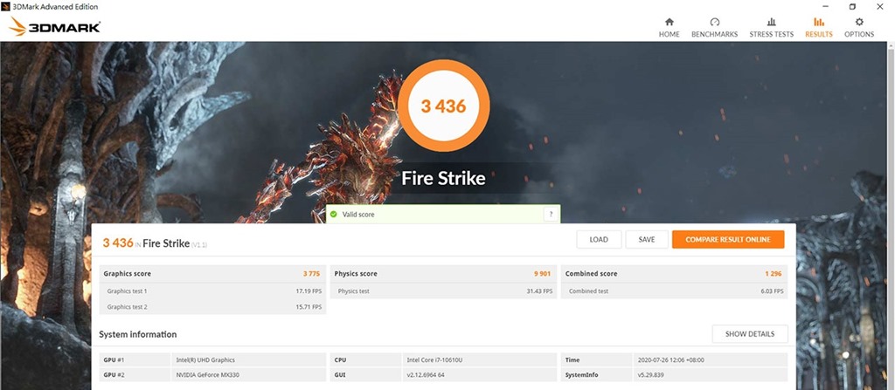Click the 3DMark app icon in title bar

pyautogui.click(x=5, y=7)
